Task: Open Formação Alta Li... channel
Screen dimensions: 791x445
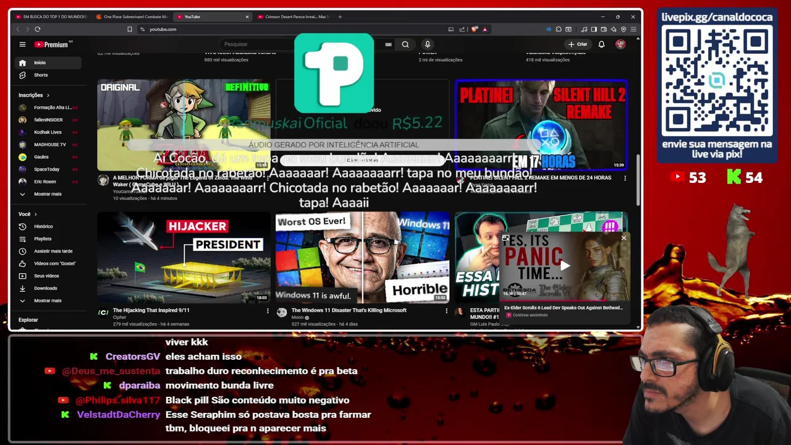Action: [x=48, y=108]
